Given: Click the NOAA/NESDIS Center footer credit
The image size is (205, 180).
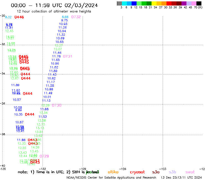Looking at the screenshot, I should 111,178.
